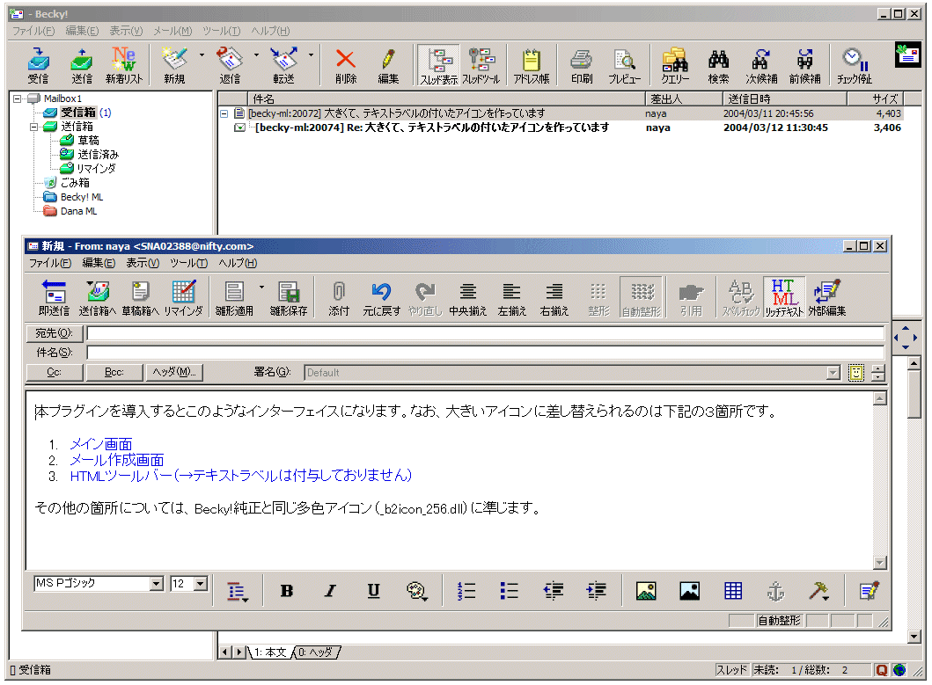This screenshot has width=932, height=685.
Task: Follow the メール作成画面 link
Action: pyautogui.click(x=116, y=460)
